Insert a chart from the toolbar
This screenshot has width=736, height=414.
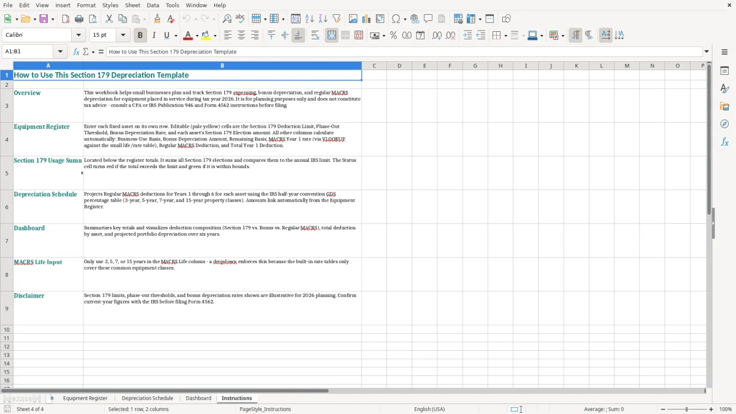(367, 19)
